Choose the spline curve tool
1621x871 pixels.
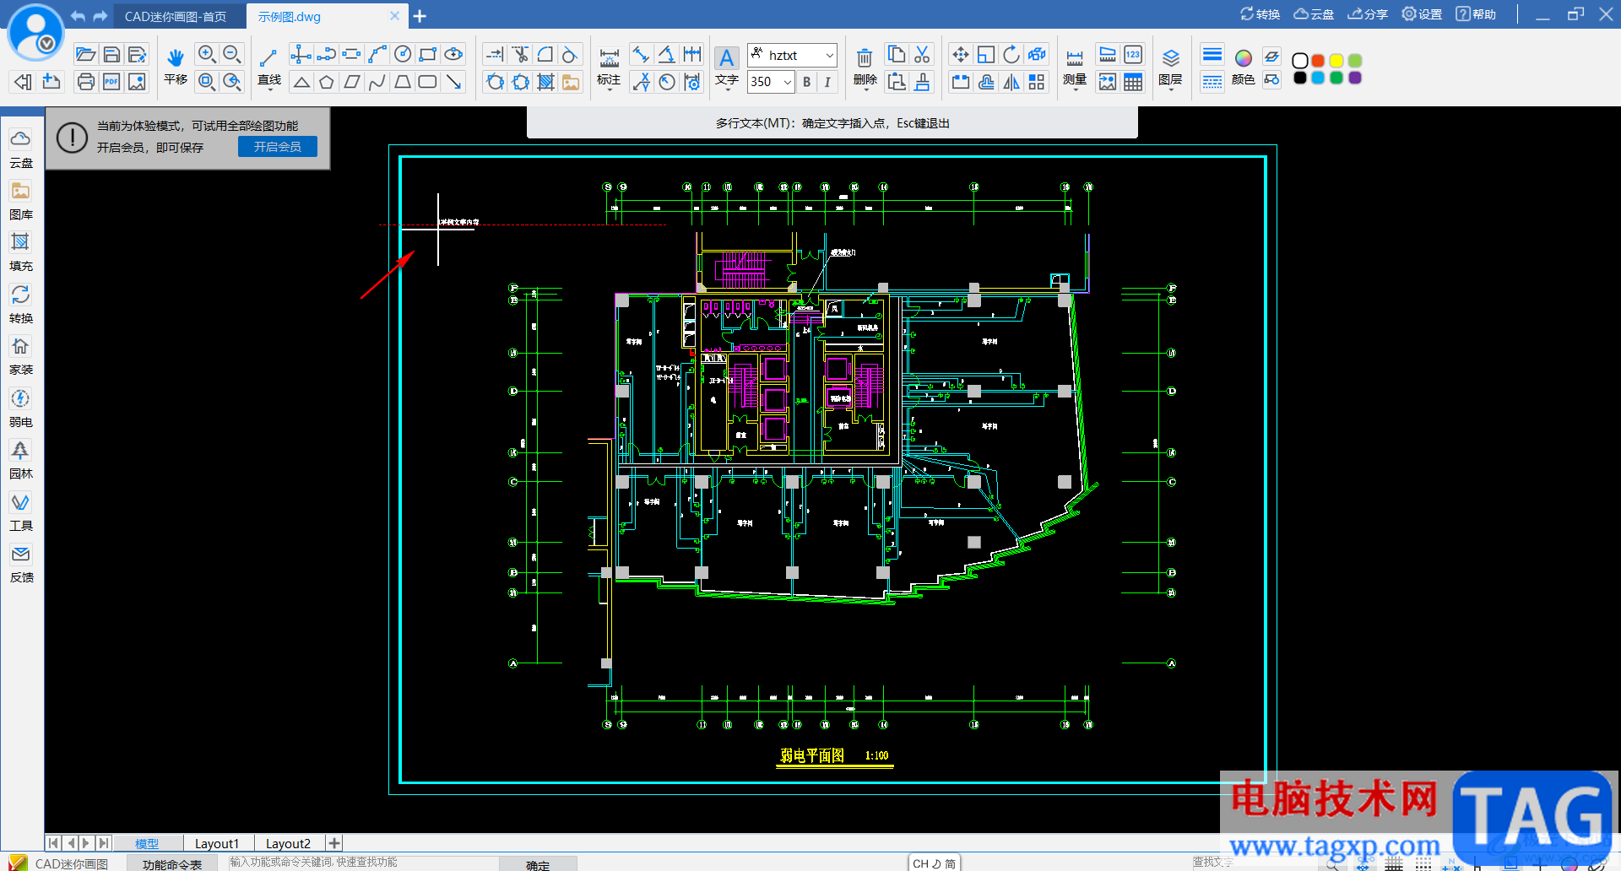[377, 82]
